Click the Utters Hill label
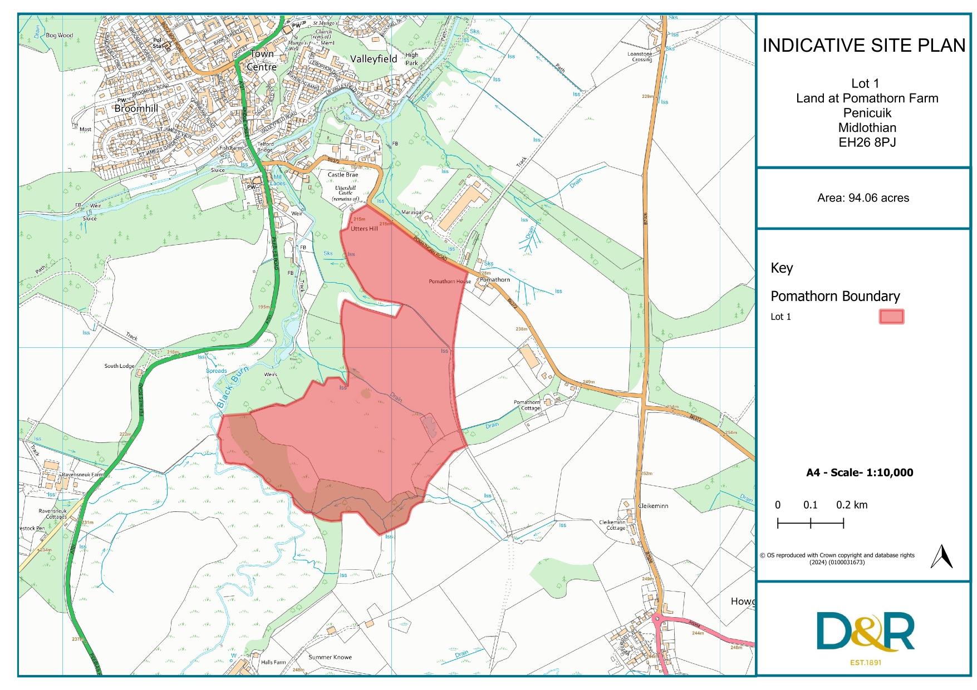Viewport: 977px width, 690px height. click(364, 229)
